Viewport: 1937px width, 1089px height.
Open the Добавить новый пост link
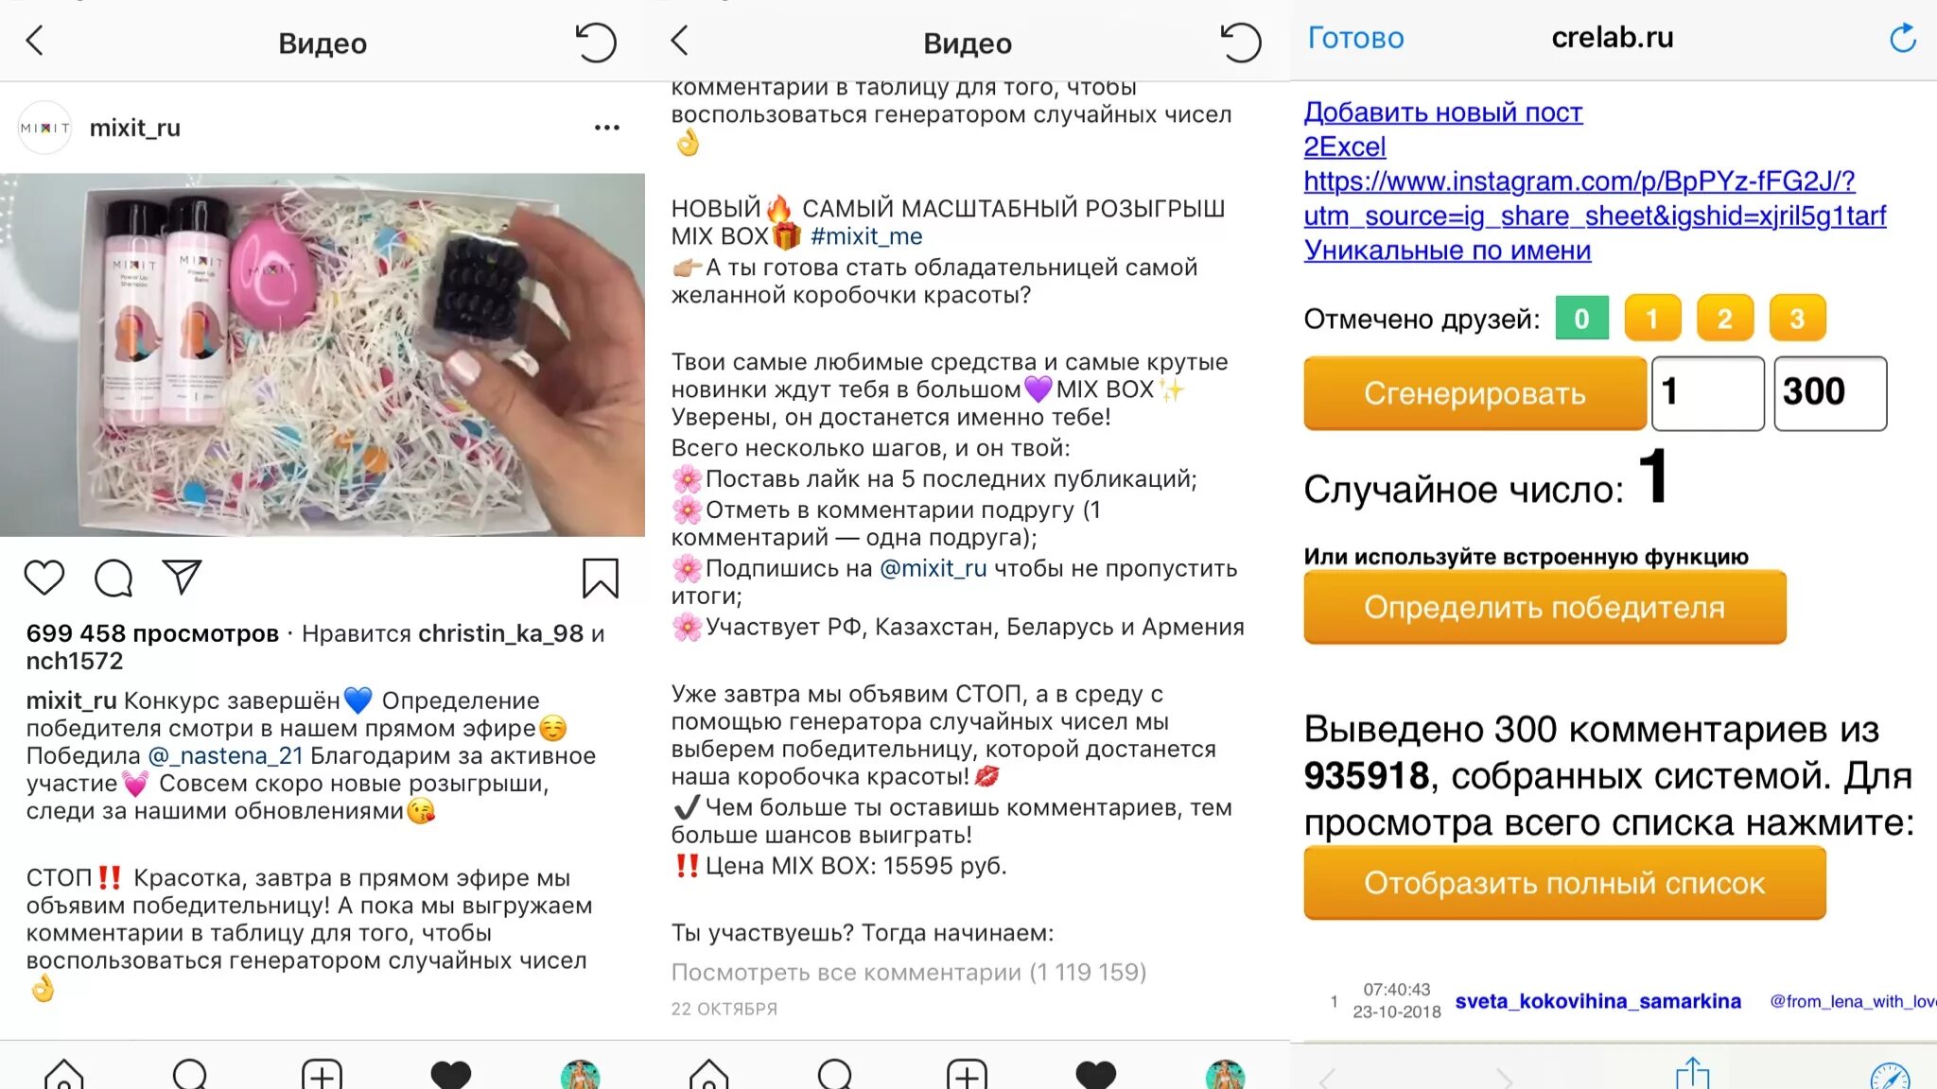click(x=1442, y=112)
